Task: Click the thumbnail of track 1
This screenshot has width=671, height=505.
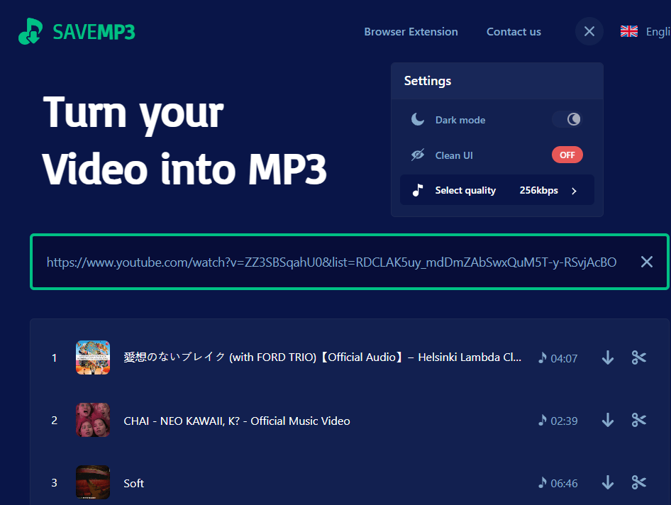Action: [93, 357]
